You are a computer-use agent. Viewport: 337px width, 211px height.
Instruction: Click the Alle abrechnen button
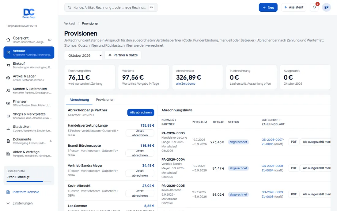[141, 113]
